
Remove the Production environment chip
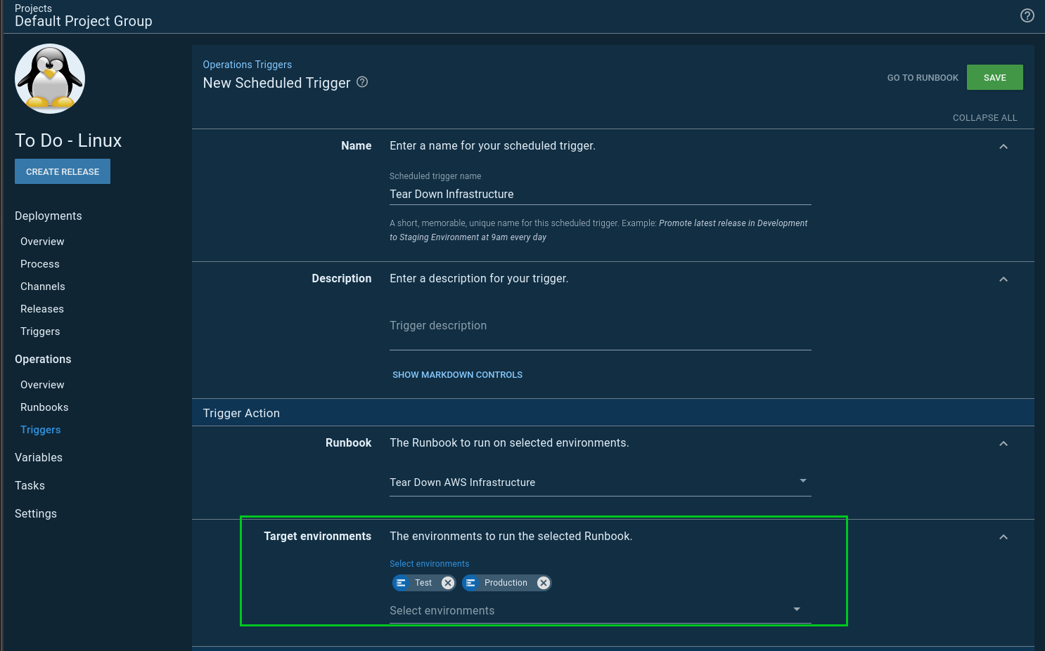(543, 583)
